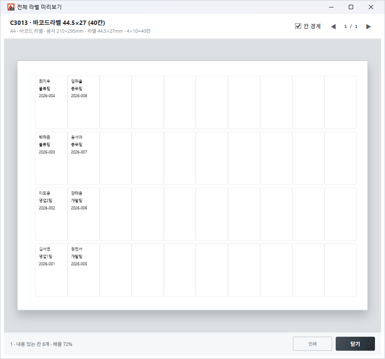Screen dimensions: 385x359
Task: Go to the previous page arrow
Action: point(333,27)
